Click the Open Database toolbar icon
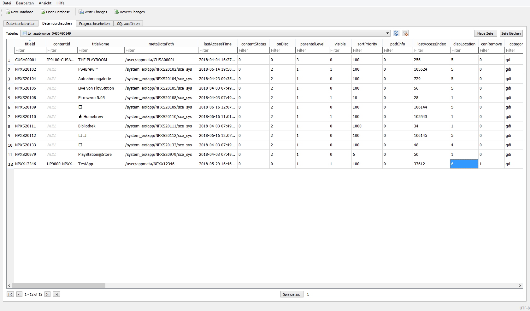This screenshot has height=311, width=530. [43, 12]
